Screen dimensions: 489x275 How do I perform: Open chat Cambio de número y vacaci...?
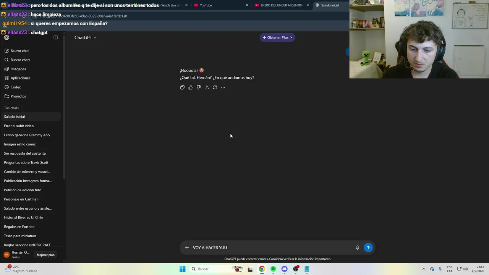(x=31, y=171)
